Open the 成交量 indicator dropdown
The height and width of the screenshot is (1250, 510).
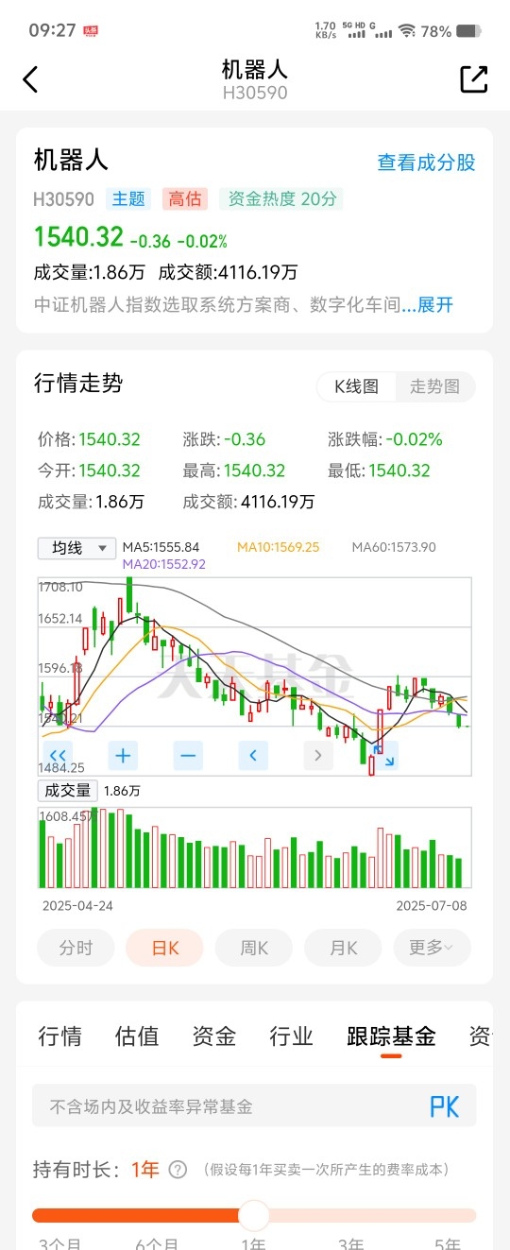[x=67, y=791]
